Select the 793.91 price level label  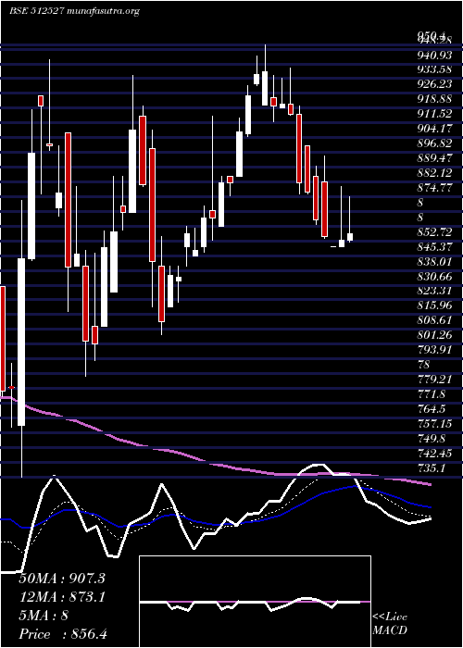pos(434,350)
